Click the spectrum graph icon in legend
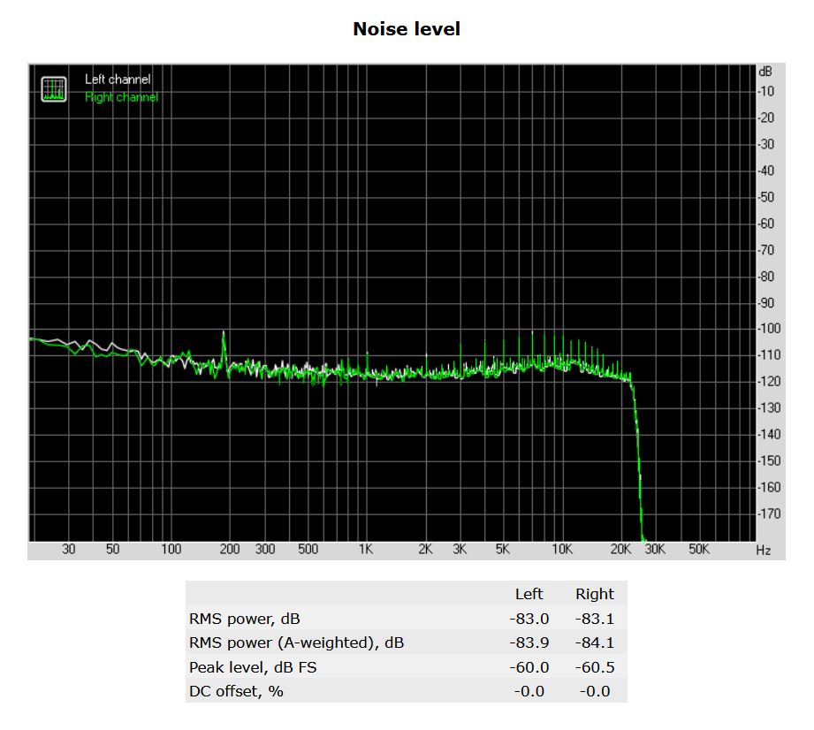 click(53, 89)
